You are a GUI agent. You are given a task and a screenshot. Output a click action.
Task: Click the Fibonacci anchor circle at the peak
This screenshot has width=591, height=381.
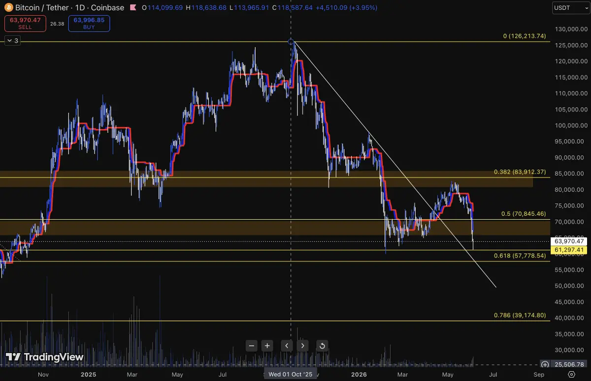(x=291, y=42)
